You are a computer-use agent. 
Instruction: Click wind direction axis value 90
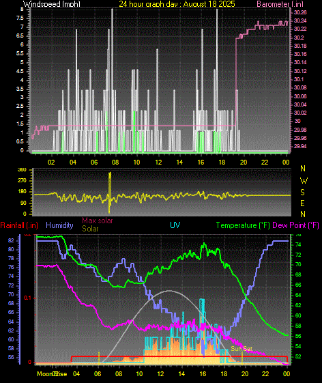pyautogui.click(x=23, y=203)
